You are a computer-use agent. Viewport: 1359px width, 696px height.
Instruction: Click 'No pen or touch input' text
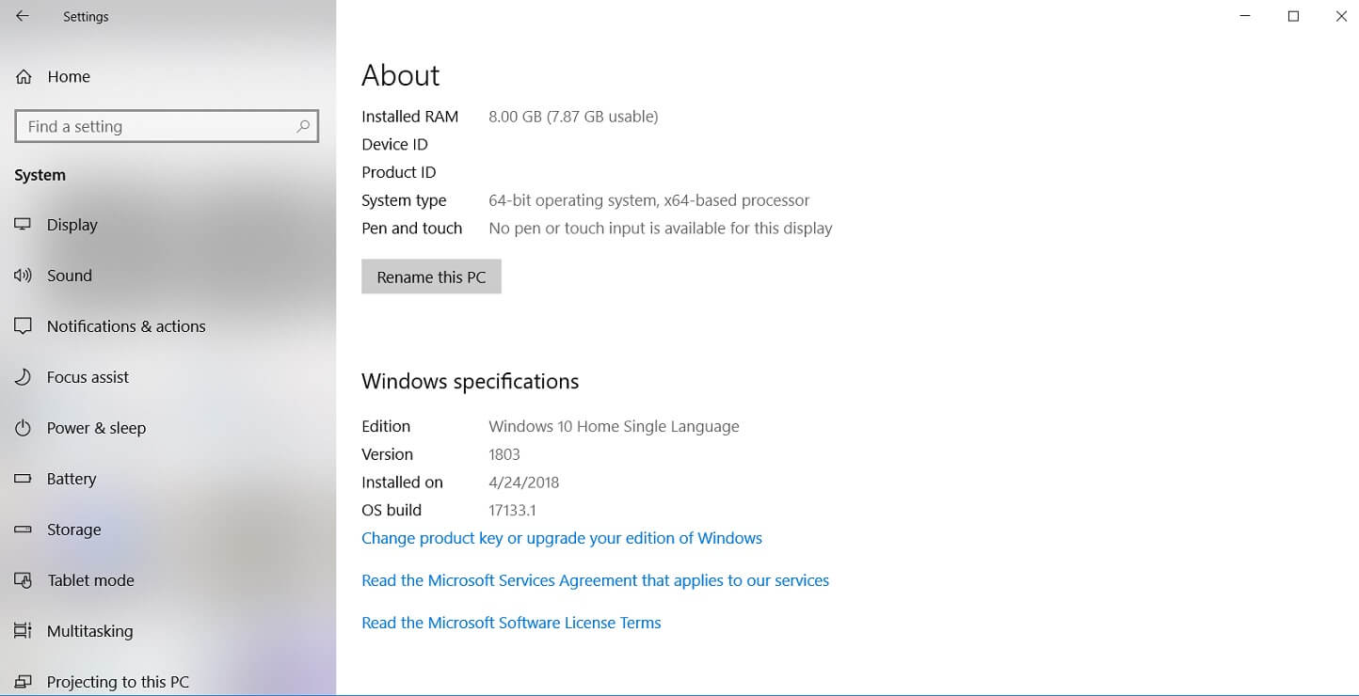(660, 229)
